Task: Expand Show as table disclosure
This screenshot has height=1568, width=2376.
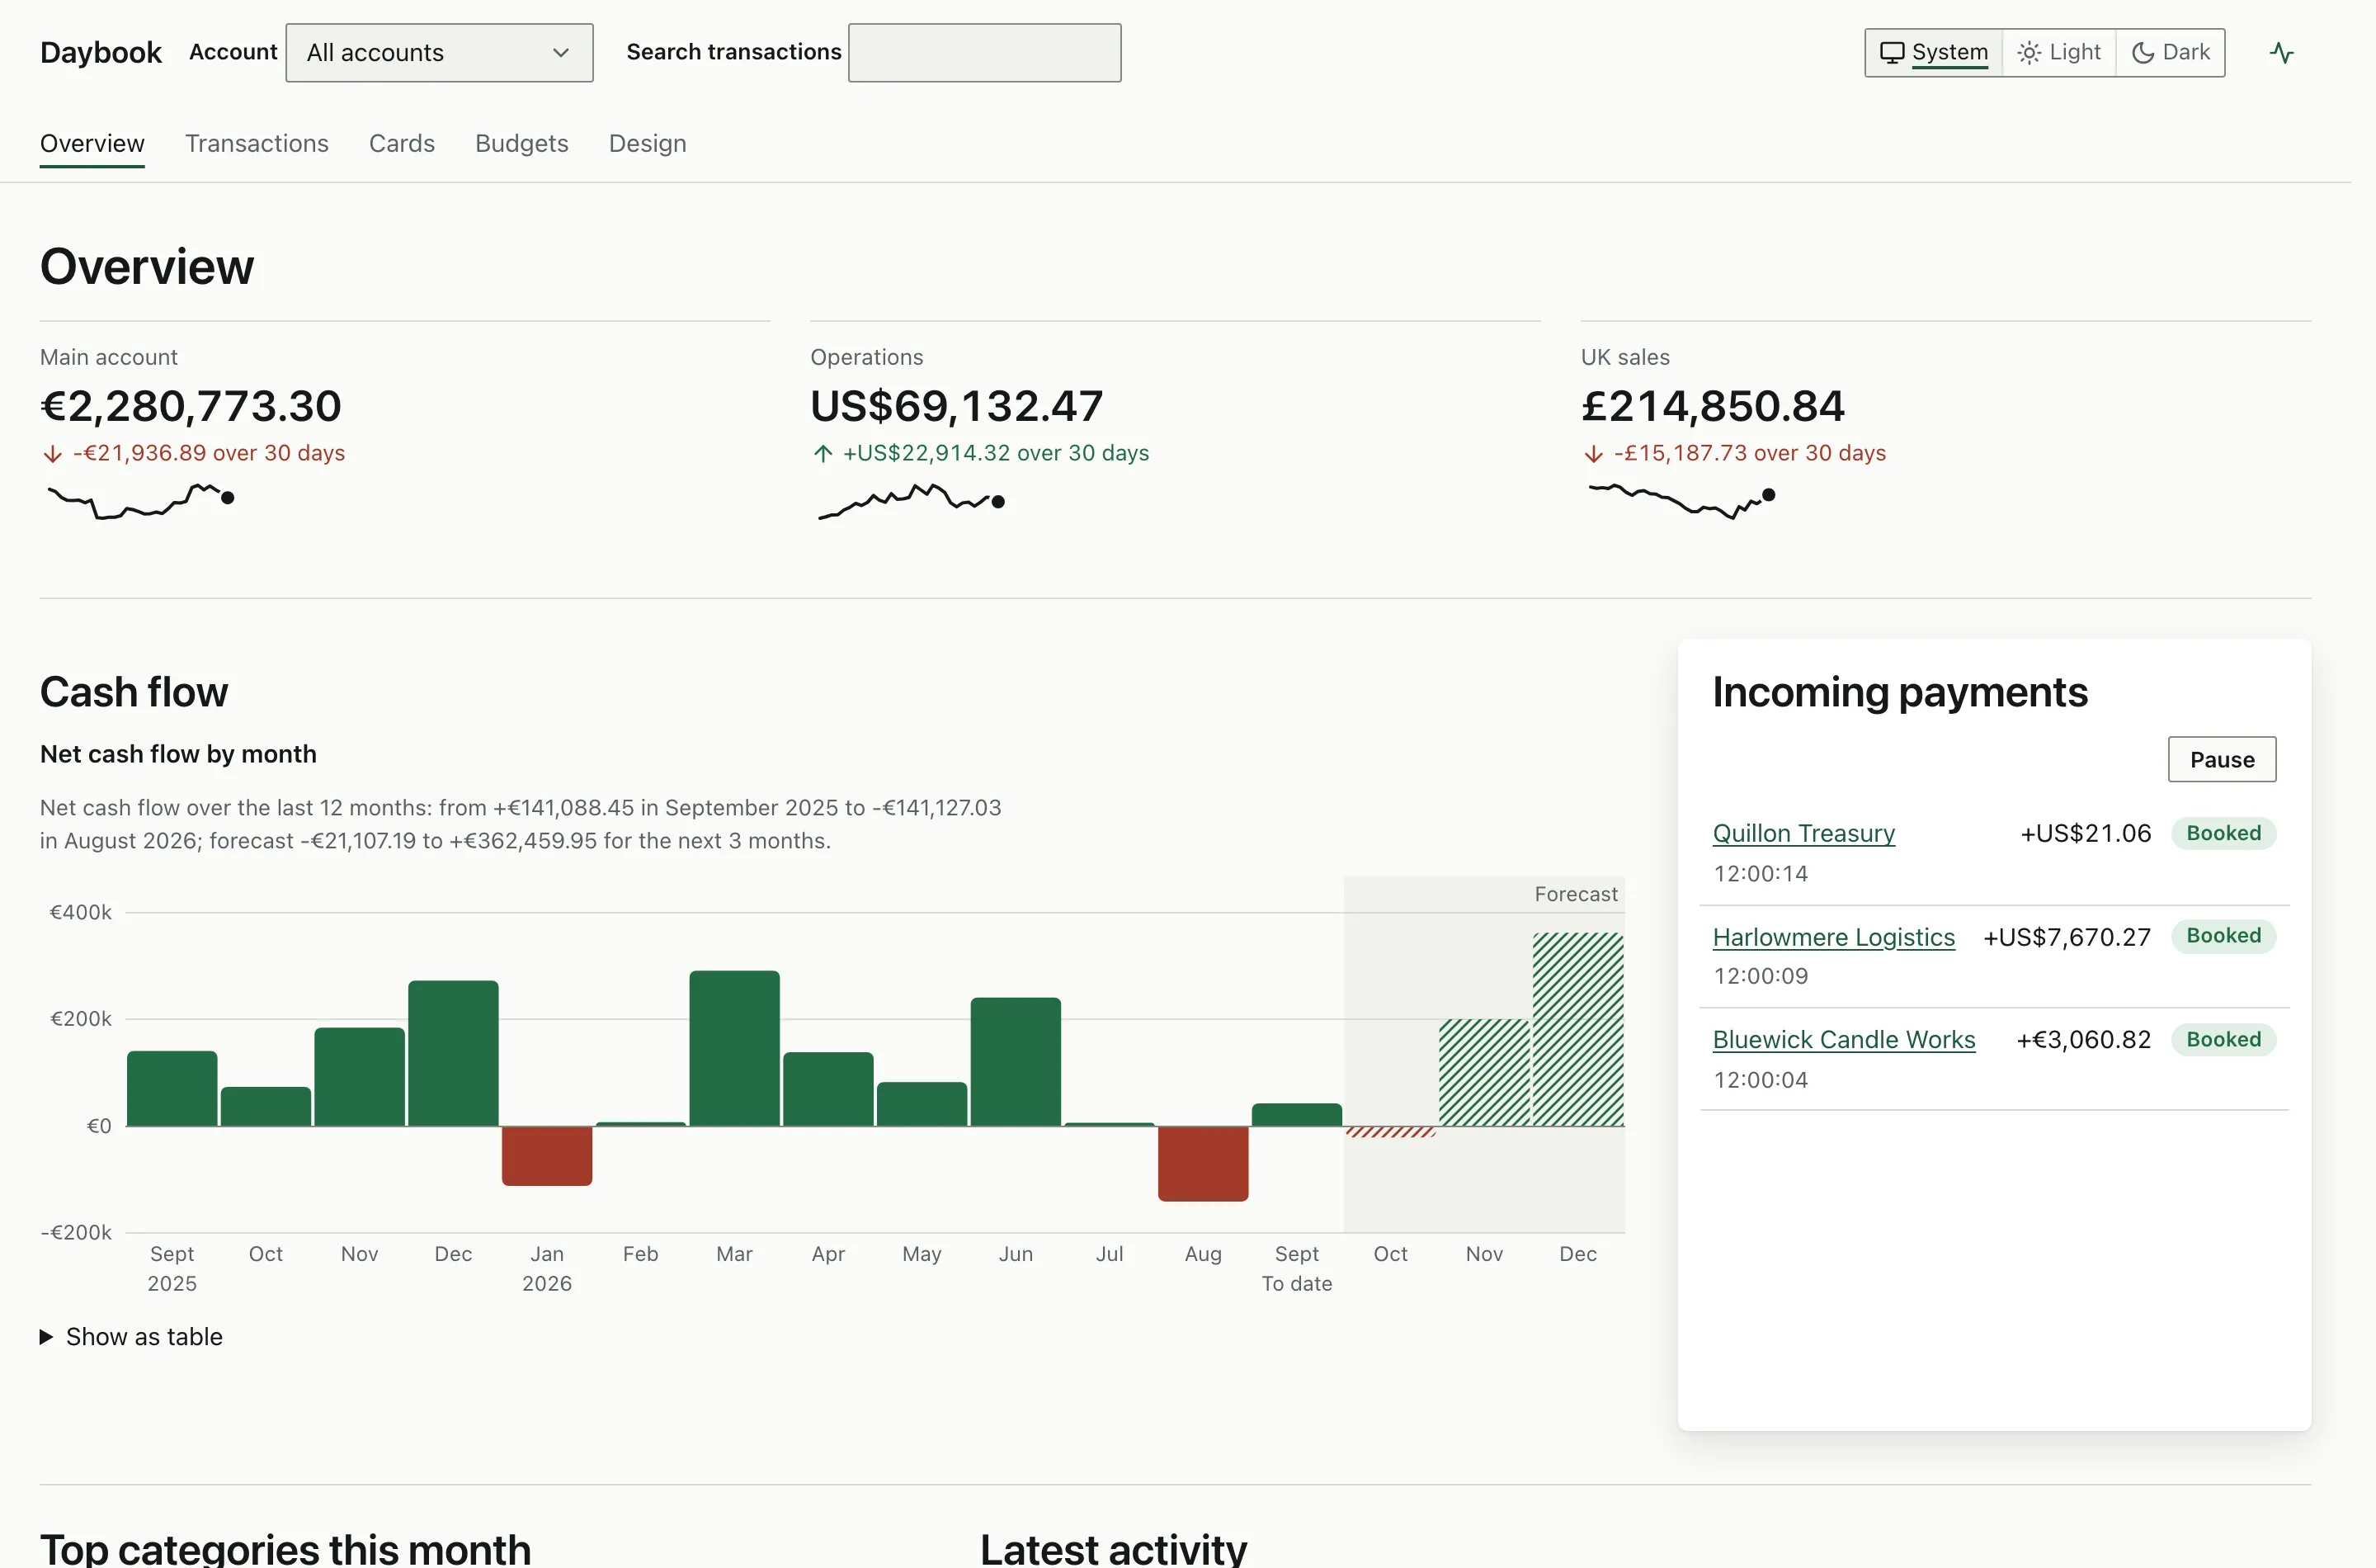Action: point(131,1336)
